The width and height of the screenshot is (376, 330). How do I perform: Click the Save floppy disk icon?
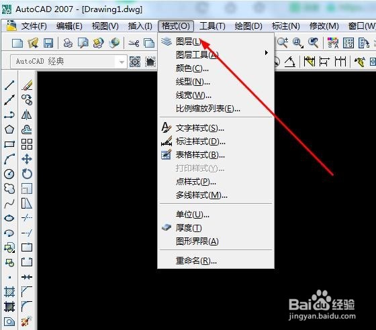(48, 44)
